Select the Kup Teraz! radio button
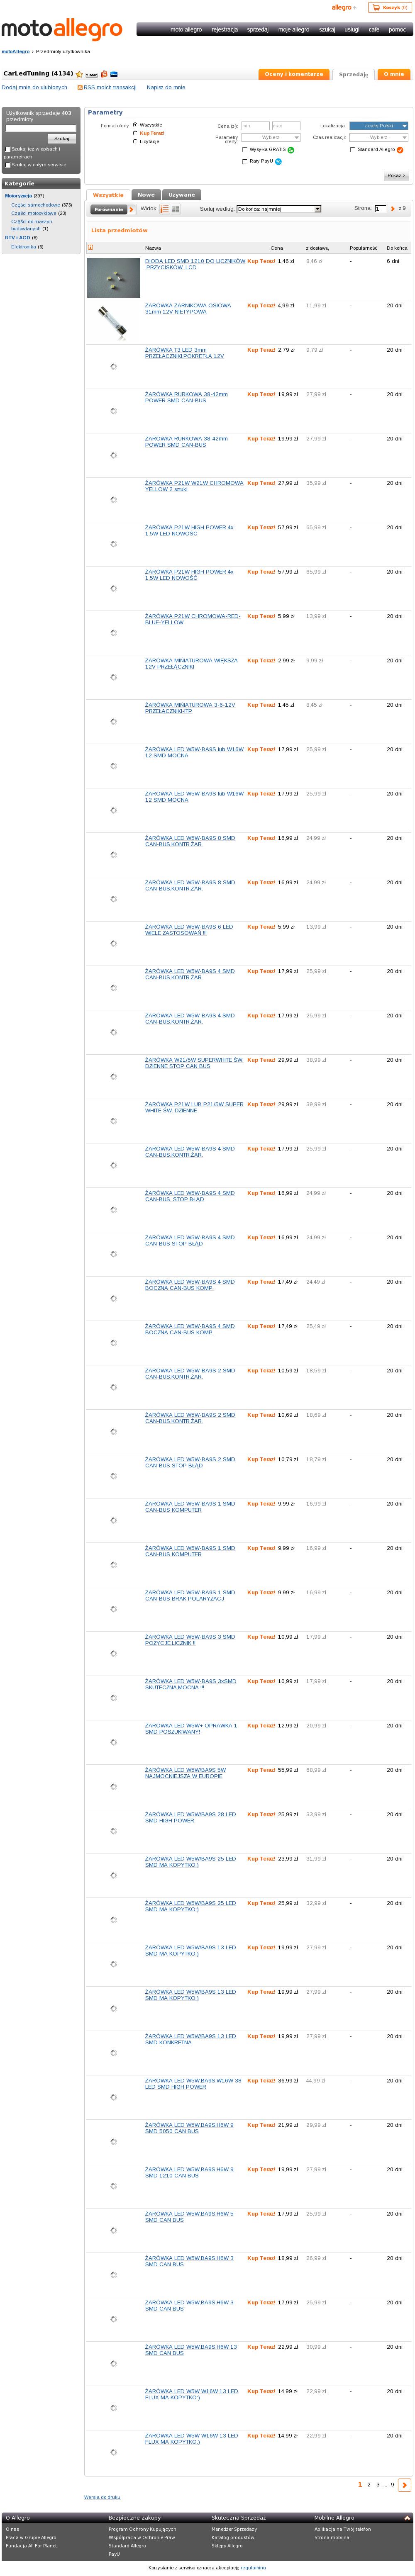 (x=135, y=133)
